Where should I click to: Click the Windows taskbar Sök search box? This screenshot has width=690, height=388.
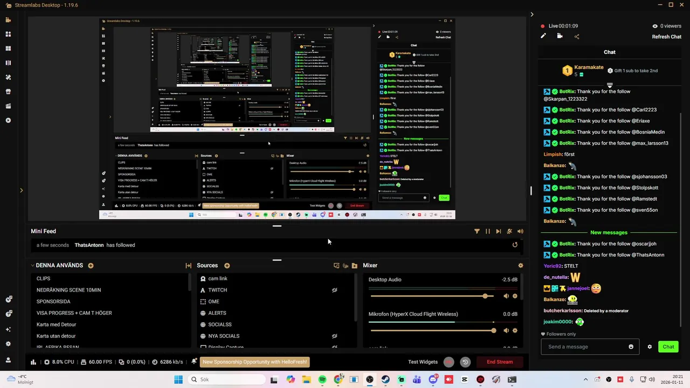point(226,379)
